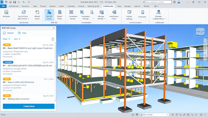Open issue #5 Missing steel connection
Viewport: 208px width, 117px height.
[x=28, y=97]
